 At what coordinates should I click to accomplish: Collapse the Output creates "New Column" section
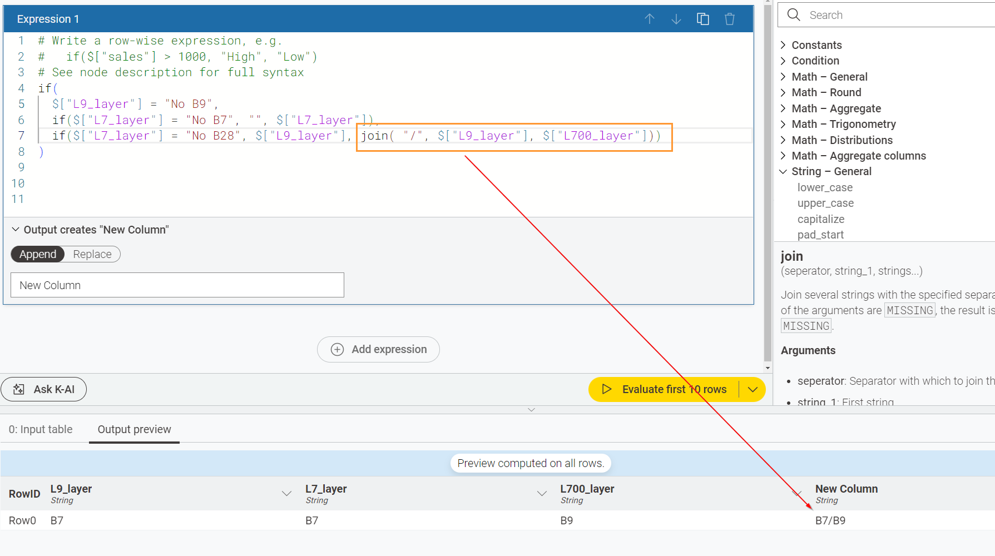(16, 230)
